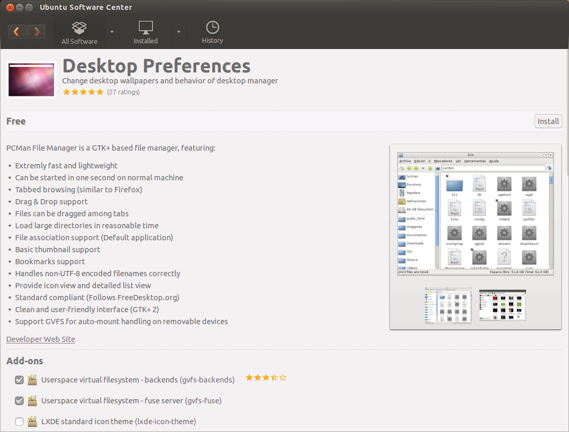Click the five-star rating stars
The width and height of the screenshot is (569, 432).
[83, 92]
